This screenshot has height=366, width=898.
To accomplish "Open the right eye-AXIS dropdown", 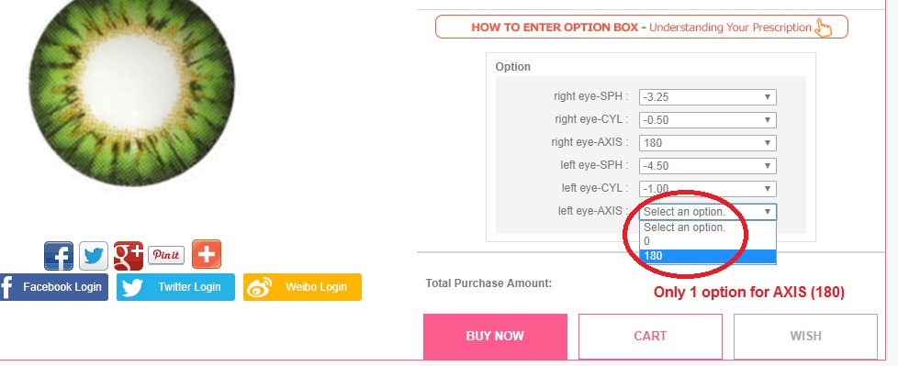I will (707, 143).
